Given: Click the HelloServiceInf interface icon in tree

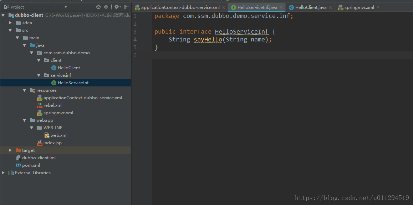Looking at the screenshot, I should click(x=54, y=83).
